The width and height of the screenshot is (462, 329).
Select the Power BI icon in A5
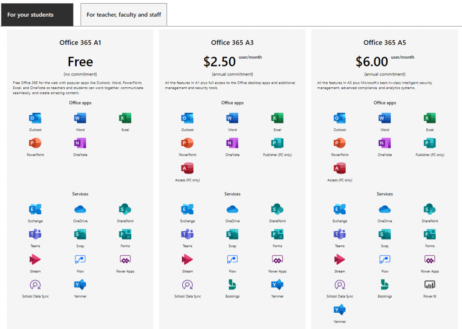(430, 284)
